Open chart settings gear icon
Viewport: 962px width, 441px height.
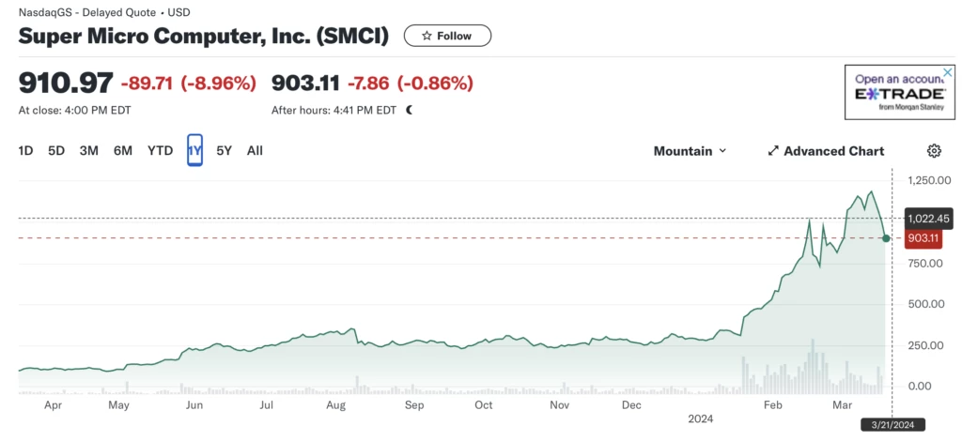tap(934, 151)
